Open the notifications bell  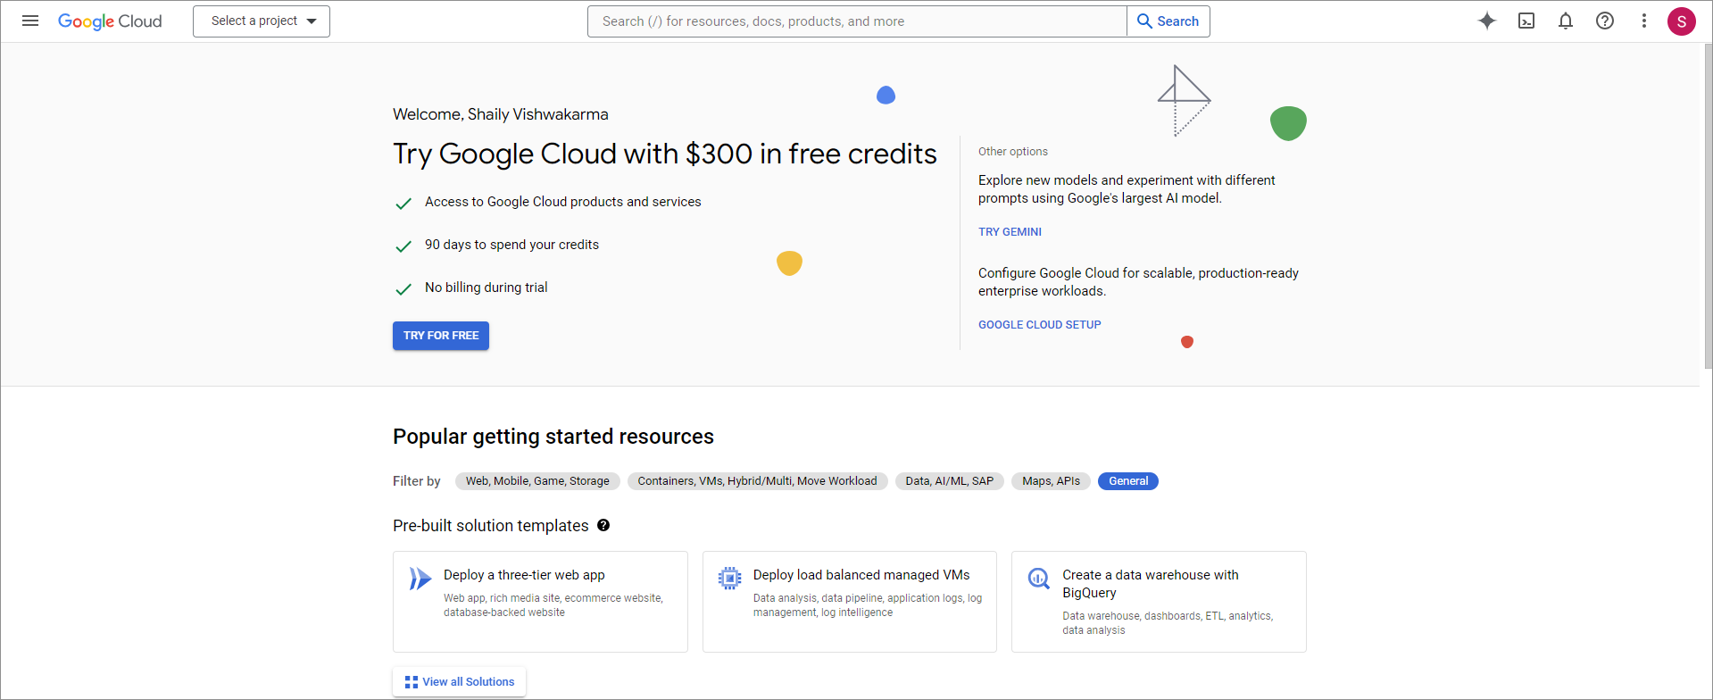coord(1566,21)
